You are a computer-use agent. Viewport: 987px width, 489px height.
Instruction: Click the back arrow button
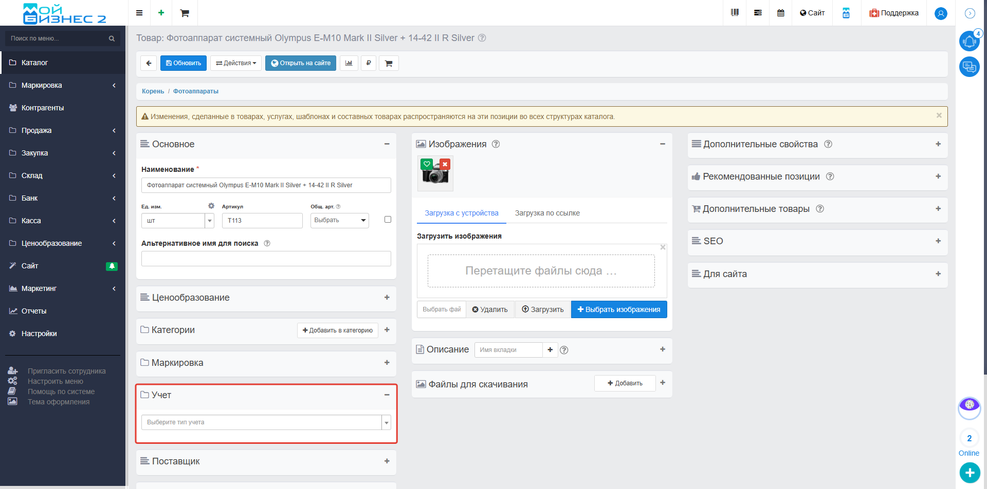(x=149, y=63)
